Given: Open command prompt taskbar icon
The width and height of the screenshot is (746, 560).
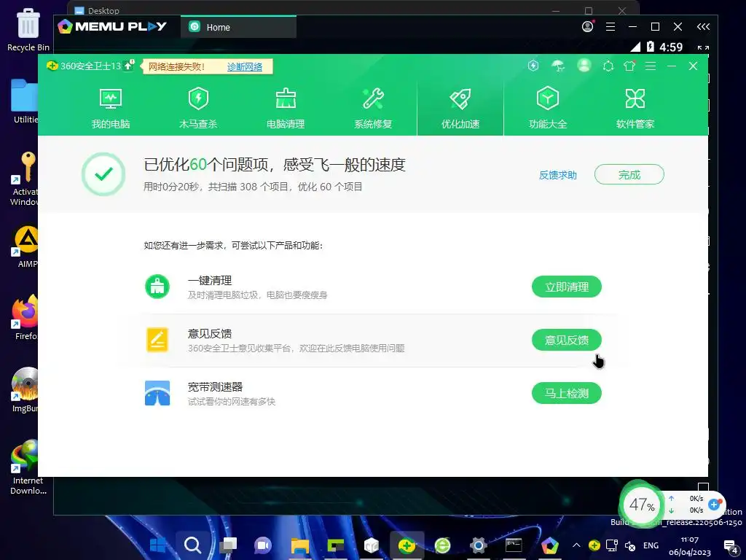Looking at the screenshot, I should coord(514,545).
